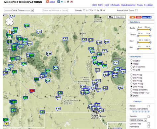Pan the map right with the arrow

point(12,21)
